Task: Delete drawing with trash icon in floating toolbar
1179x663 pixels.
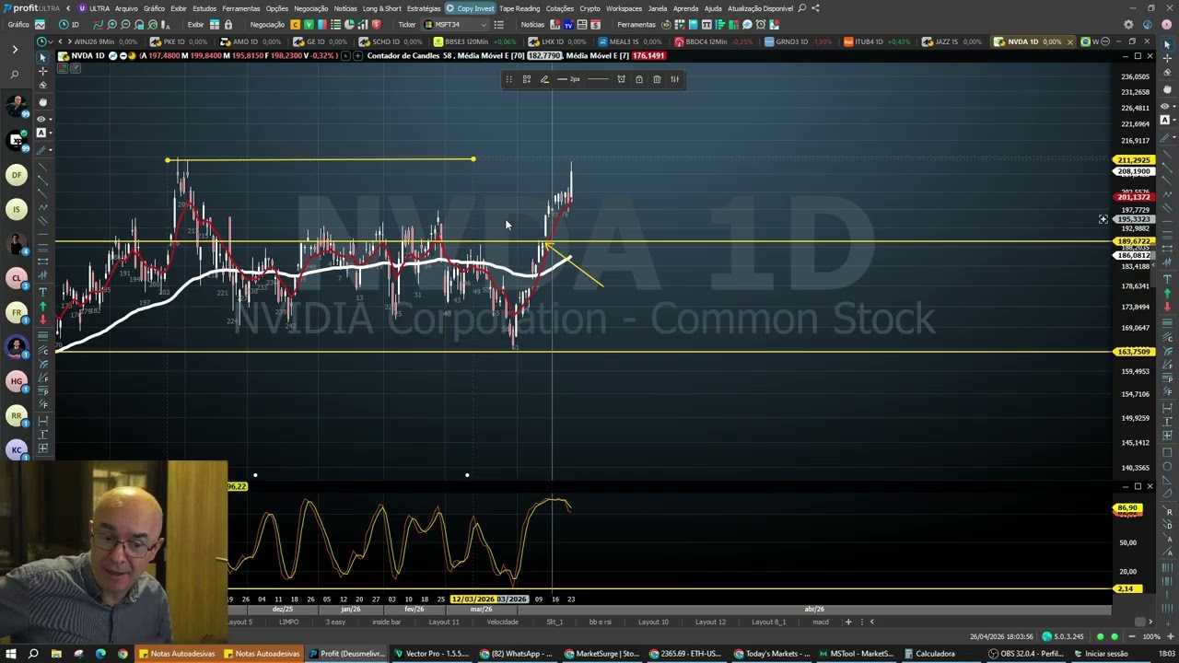Action: pyautogui.click(x=657, y=79)
